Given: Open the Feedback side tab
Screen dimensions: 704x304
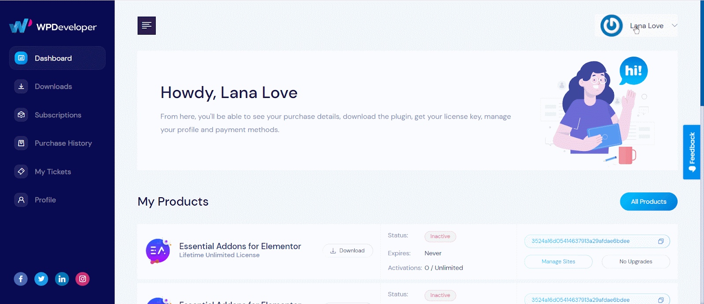Looking at the screenshot, I should tap(692, 152).
